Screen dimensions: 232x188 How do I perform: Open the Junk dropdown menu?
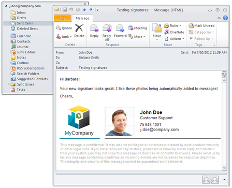pos(64,37)
